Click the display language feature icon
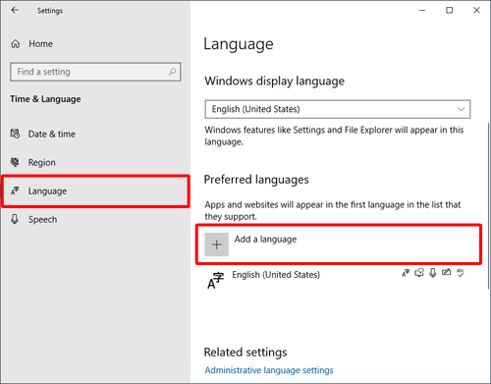Screen dimensions: 491x384 click(x=406, y=273)
